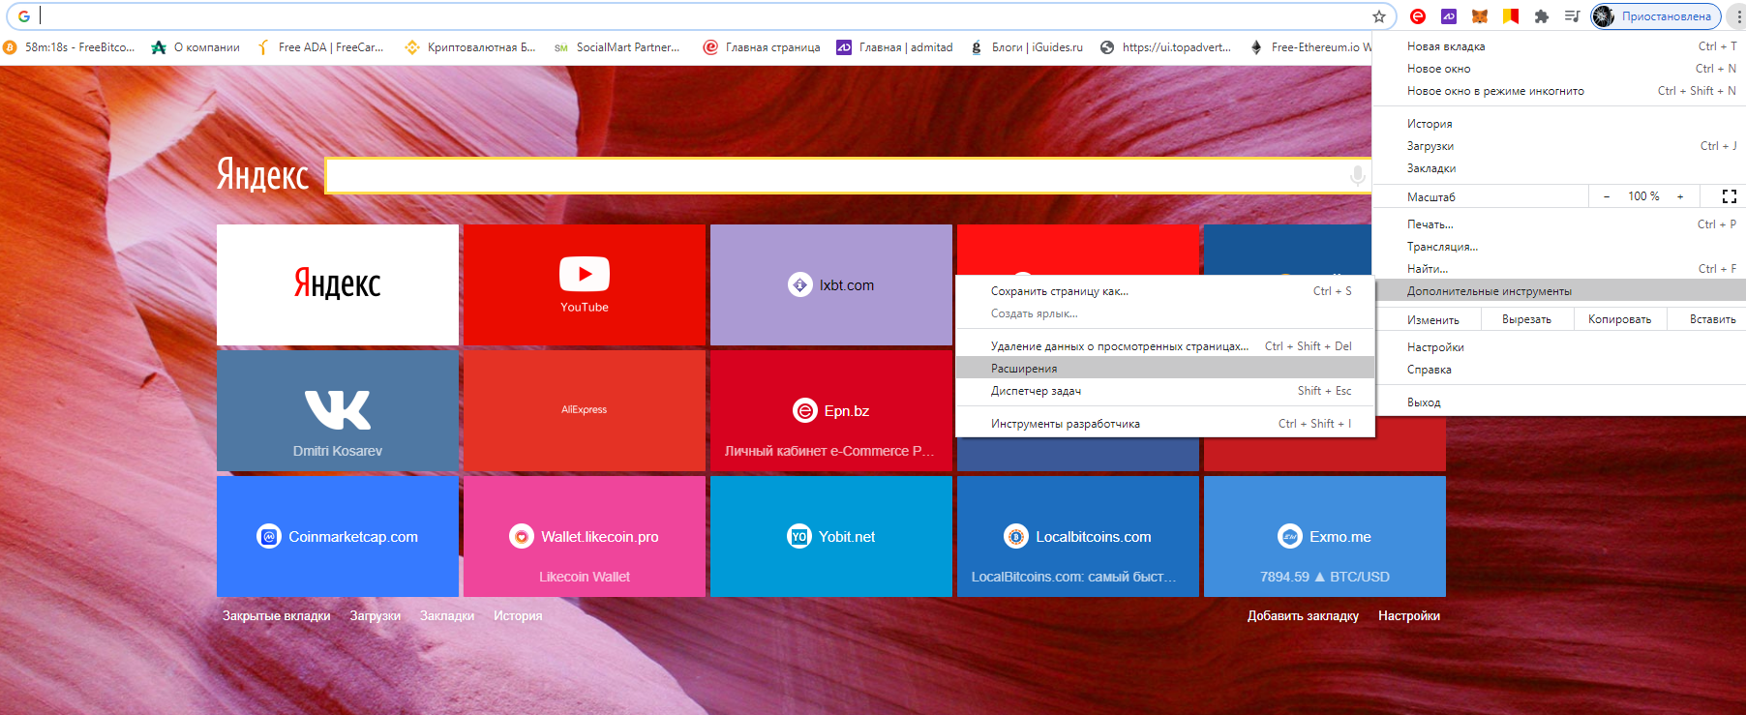Open the Free ADA FreeCardano bookmark
This screenshot has width=1746, height=715.
point(320,47)
